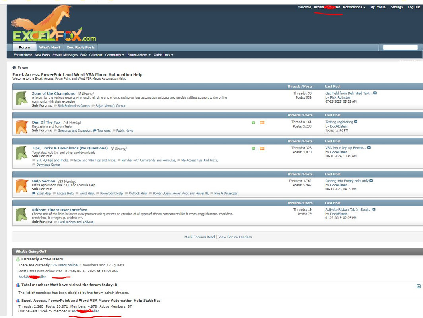Click the orange RSS icon in Den Of The Fox row
Screen dimensions: 423x318
(262, 123)
